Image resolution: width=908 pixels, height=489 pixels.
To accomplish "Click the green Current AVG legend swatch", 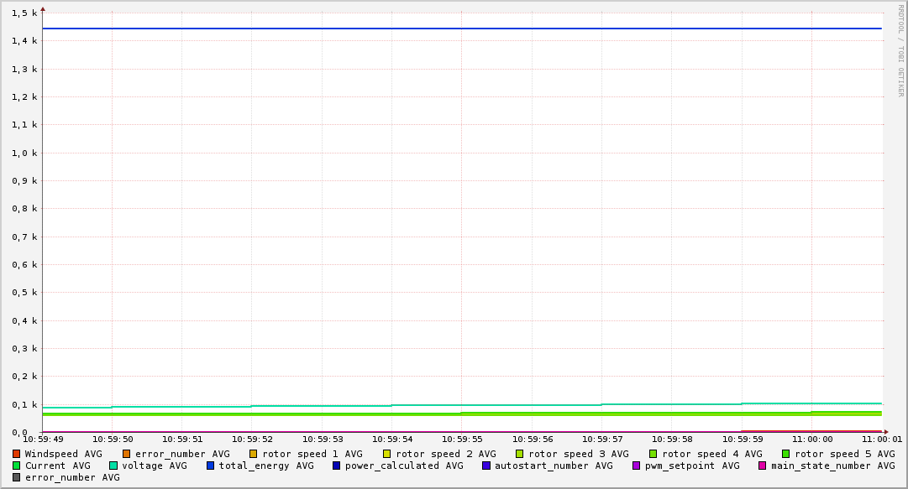I will (17, 466).
